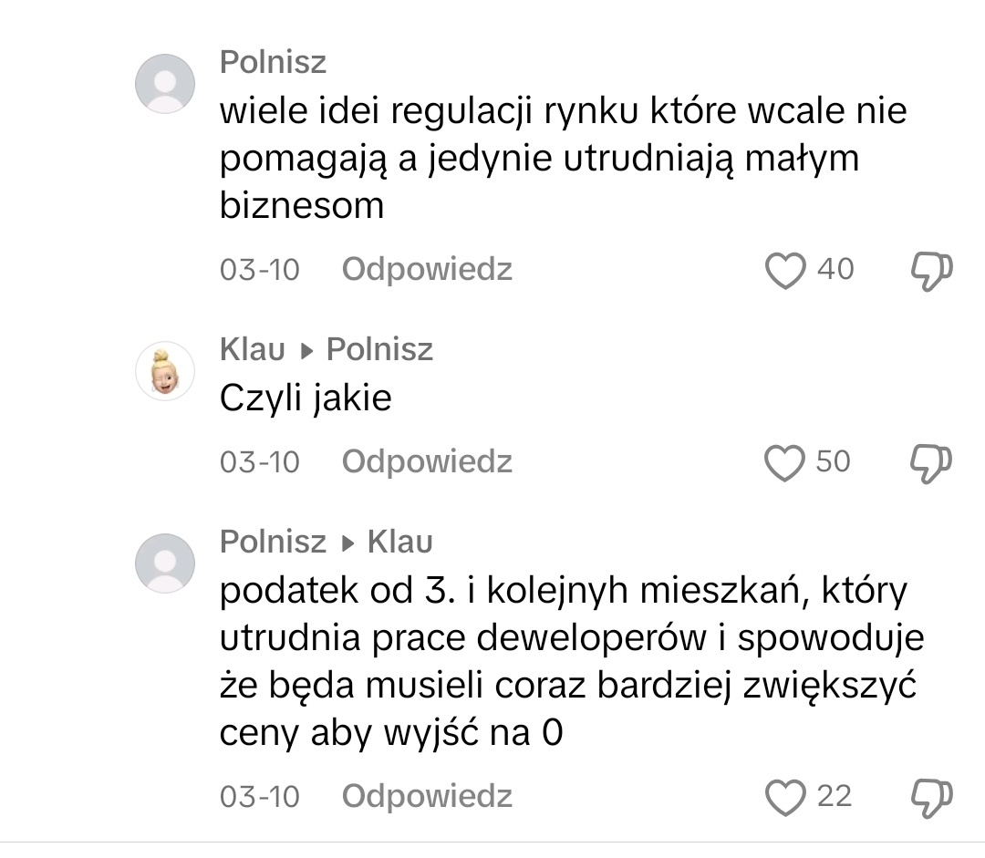This screenshot has width=985, height=858.
Task: Open Klau's profile from her comment header
Action: pos(253,349)
